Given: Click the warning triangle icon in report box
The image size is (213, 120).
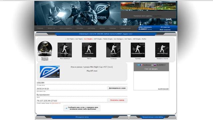Looking at the screenshot, I should pyautogui.click(x=66, y=108).
